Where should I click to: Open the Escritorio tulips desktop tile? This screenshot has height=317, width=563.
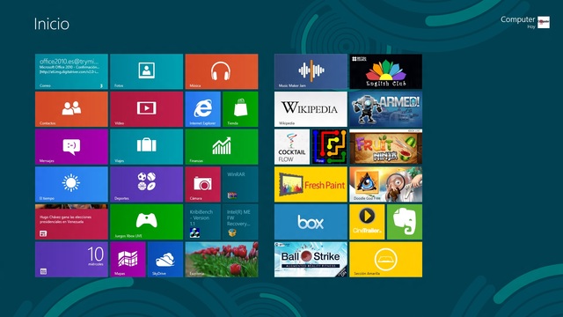222,260
